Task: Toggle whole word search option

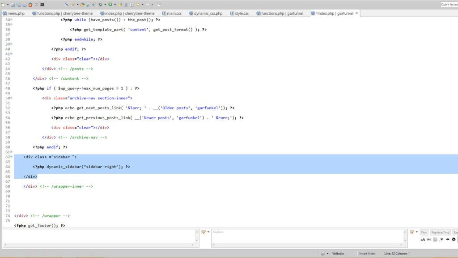Action: [x=429, y=239]
